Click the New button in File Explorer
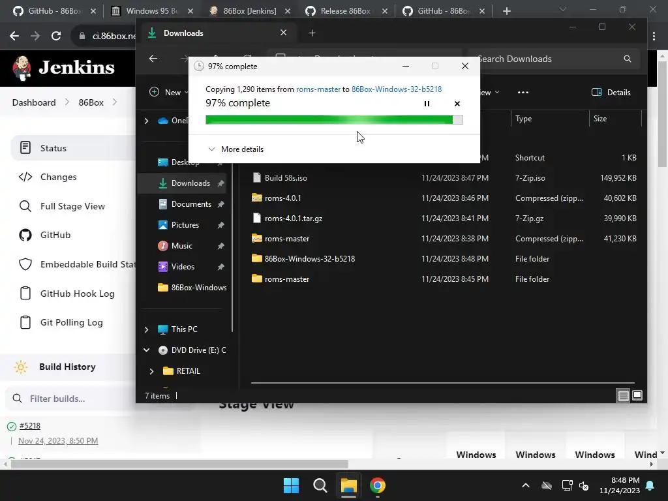The width and height of the screenshot is (668, 501). [x=169, y=93]
